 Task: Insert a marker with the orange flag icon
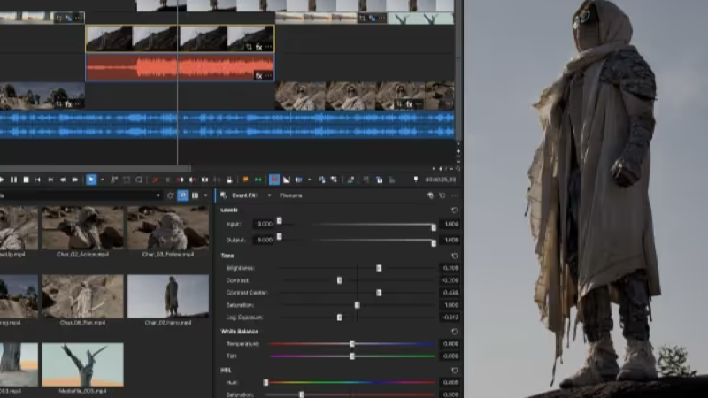[245, 180]
